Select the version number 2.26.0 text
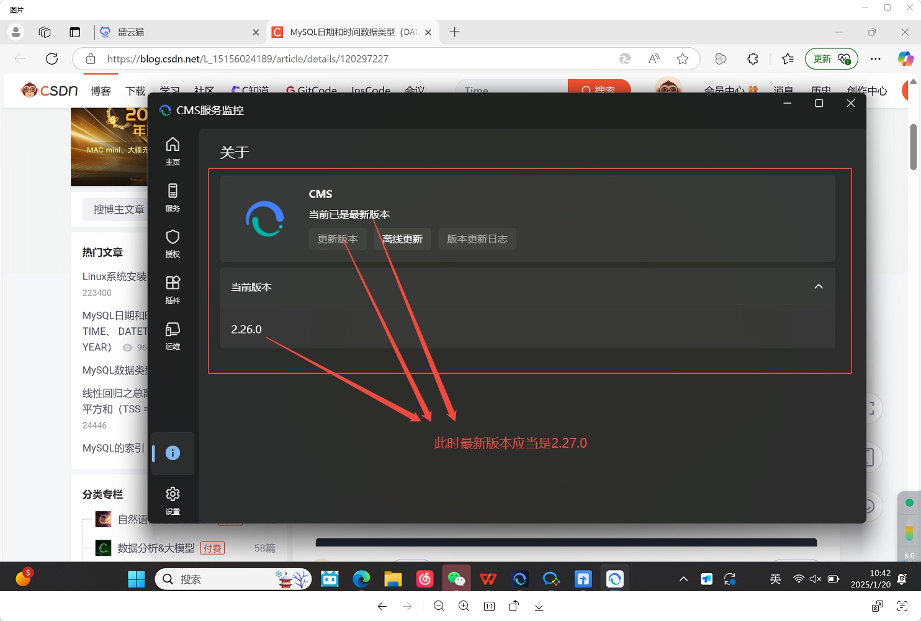The height and width of the screenshot is (621, 921). tap(246, 329)
